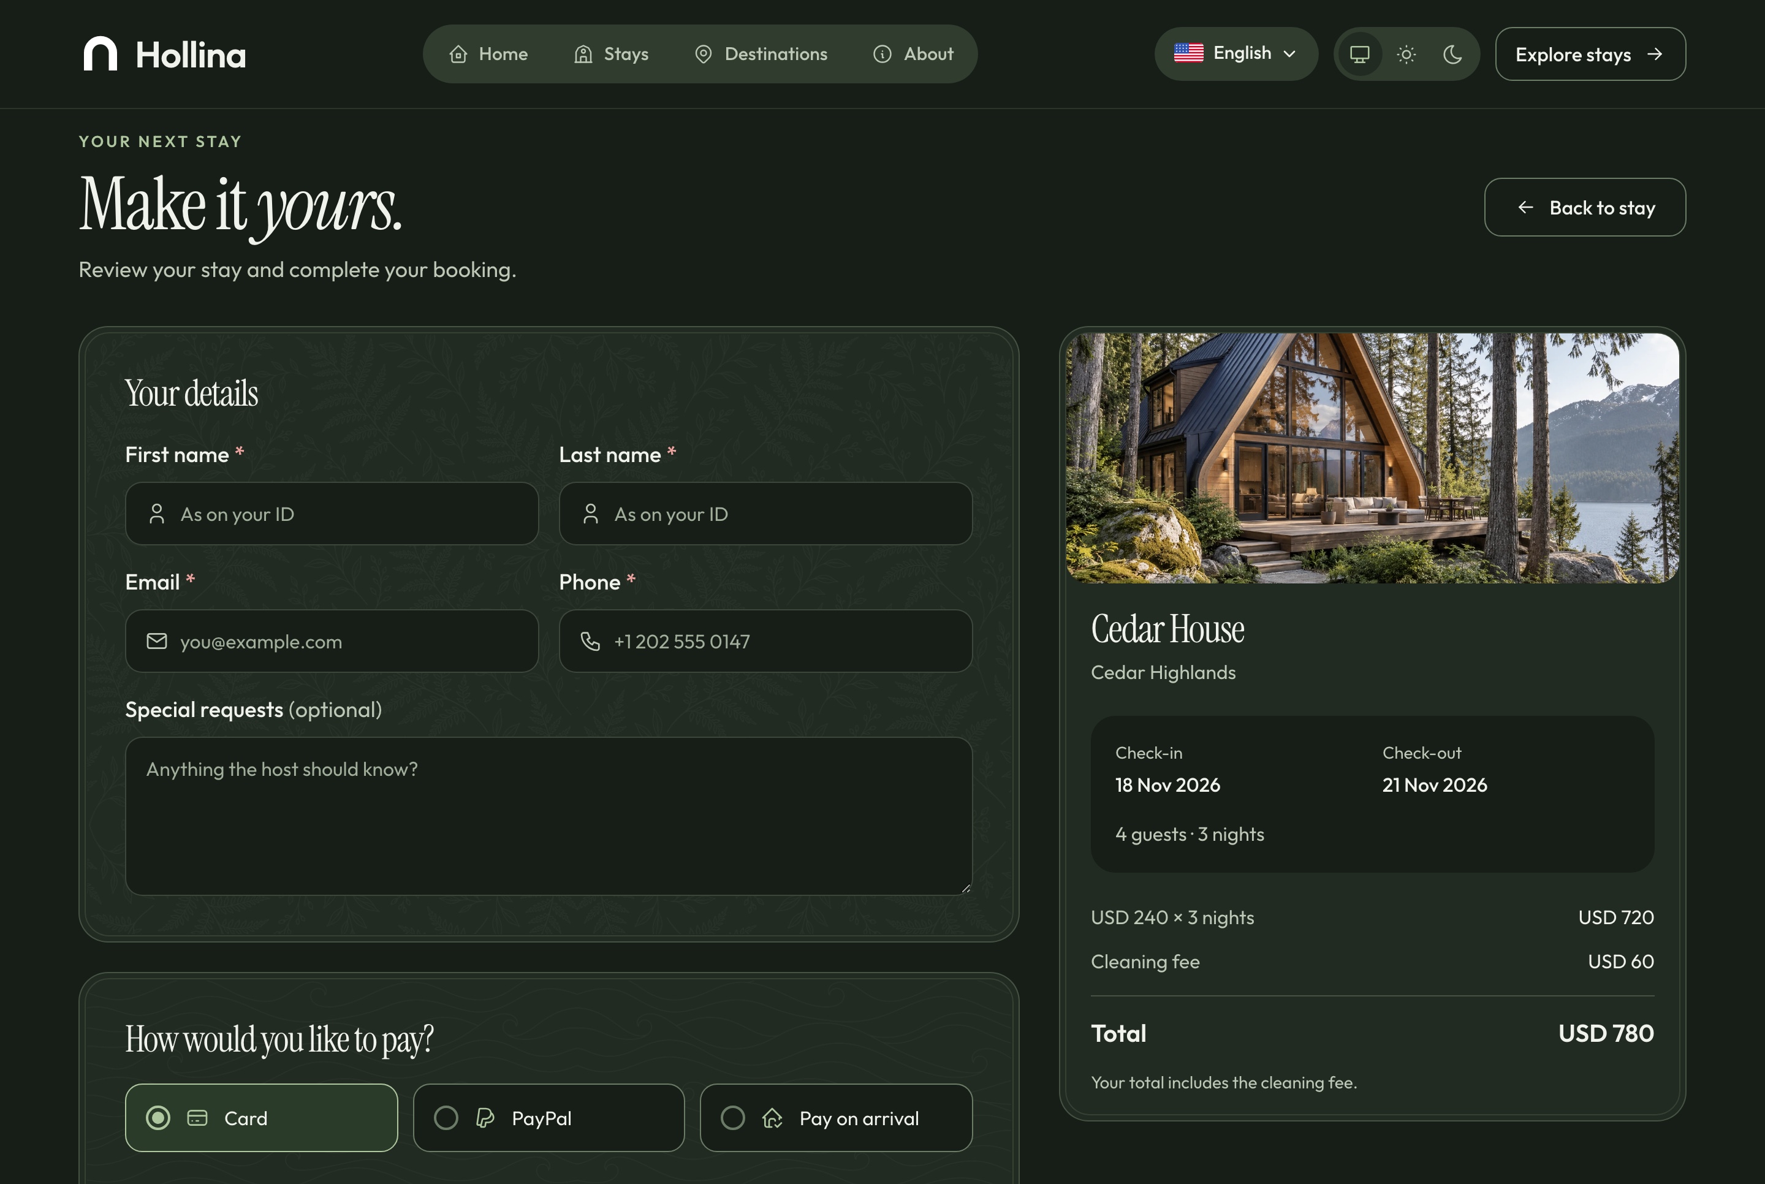Click the Explore stays button
Image resolution: width=1765 pixels, height=1184 pixels.
pyautogui.click(x=1590, y=53)
